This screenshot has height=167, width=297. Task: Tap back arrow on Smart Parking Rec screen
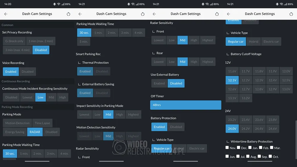point(80,14)
